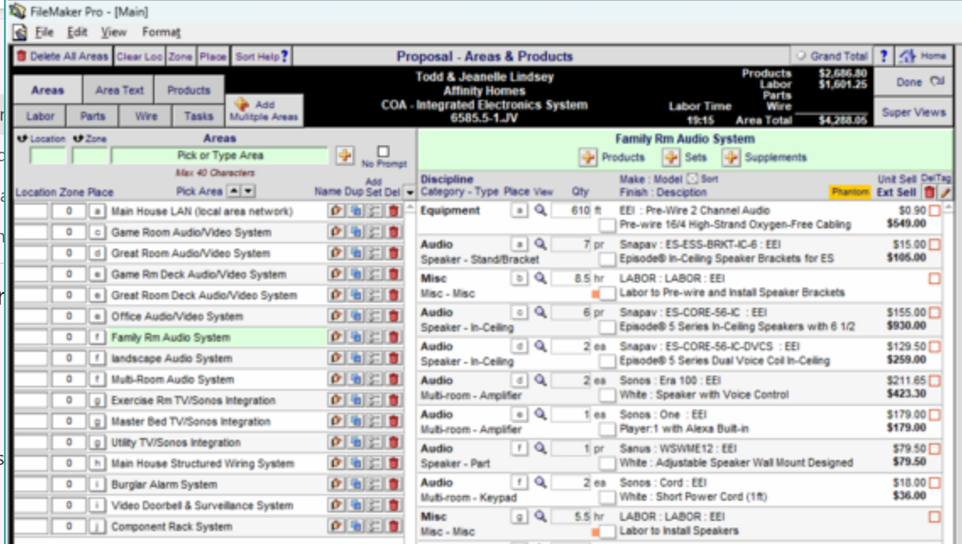Image resolution: width=962 pixels, height=544 pixels.
Task: Open place letter for Office Audio/Video System
Action: (x=97, y=316)
